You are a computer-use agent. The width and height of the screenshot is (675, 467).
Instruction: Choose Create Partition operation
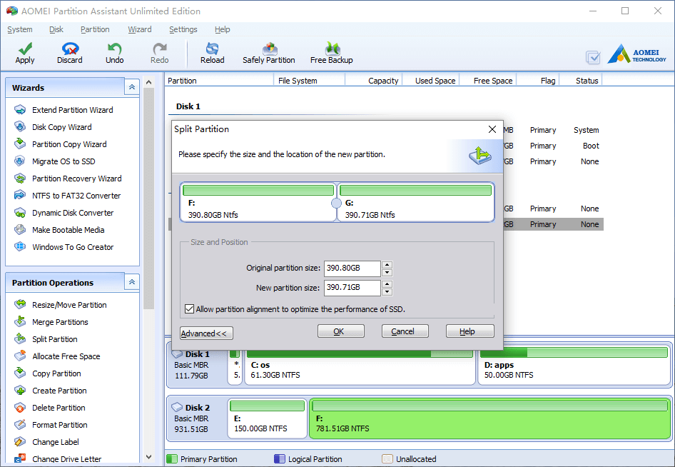click(x=59, y=391)
